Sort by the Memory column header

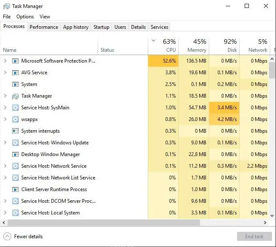(194, 46)
